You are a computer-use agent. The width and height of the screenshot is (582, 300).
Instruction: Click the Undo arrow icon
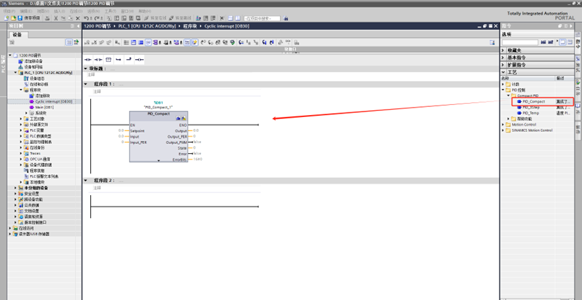[87, 17]
